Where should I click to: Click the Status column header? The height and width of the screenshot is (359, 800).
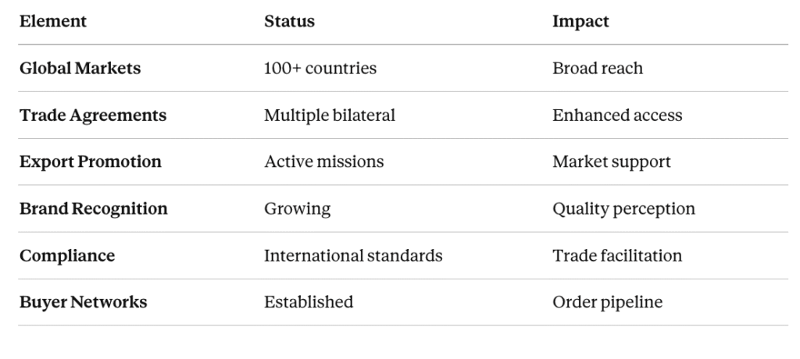289,22
